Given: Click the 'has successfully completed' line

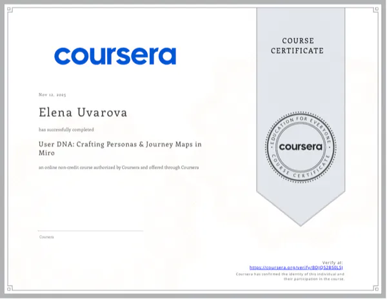Looking at the screenshot, I should coord(66,130).
